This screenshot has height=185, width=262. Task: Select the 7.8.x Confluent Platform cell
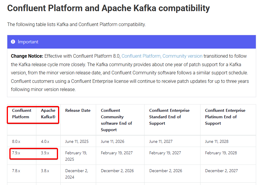[16, 171]
